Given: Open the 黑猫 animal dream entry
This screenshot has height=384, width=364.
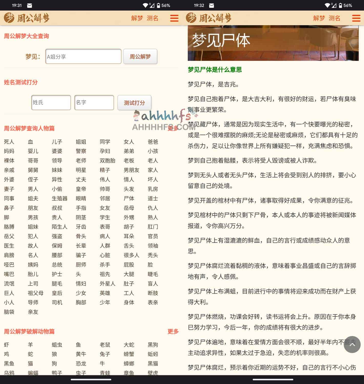Looking at the screenshot, I should [153, 364].
